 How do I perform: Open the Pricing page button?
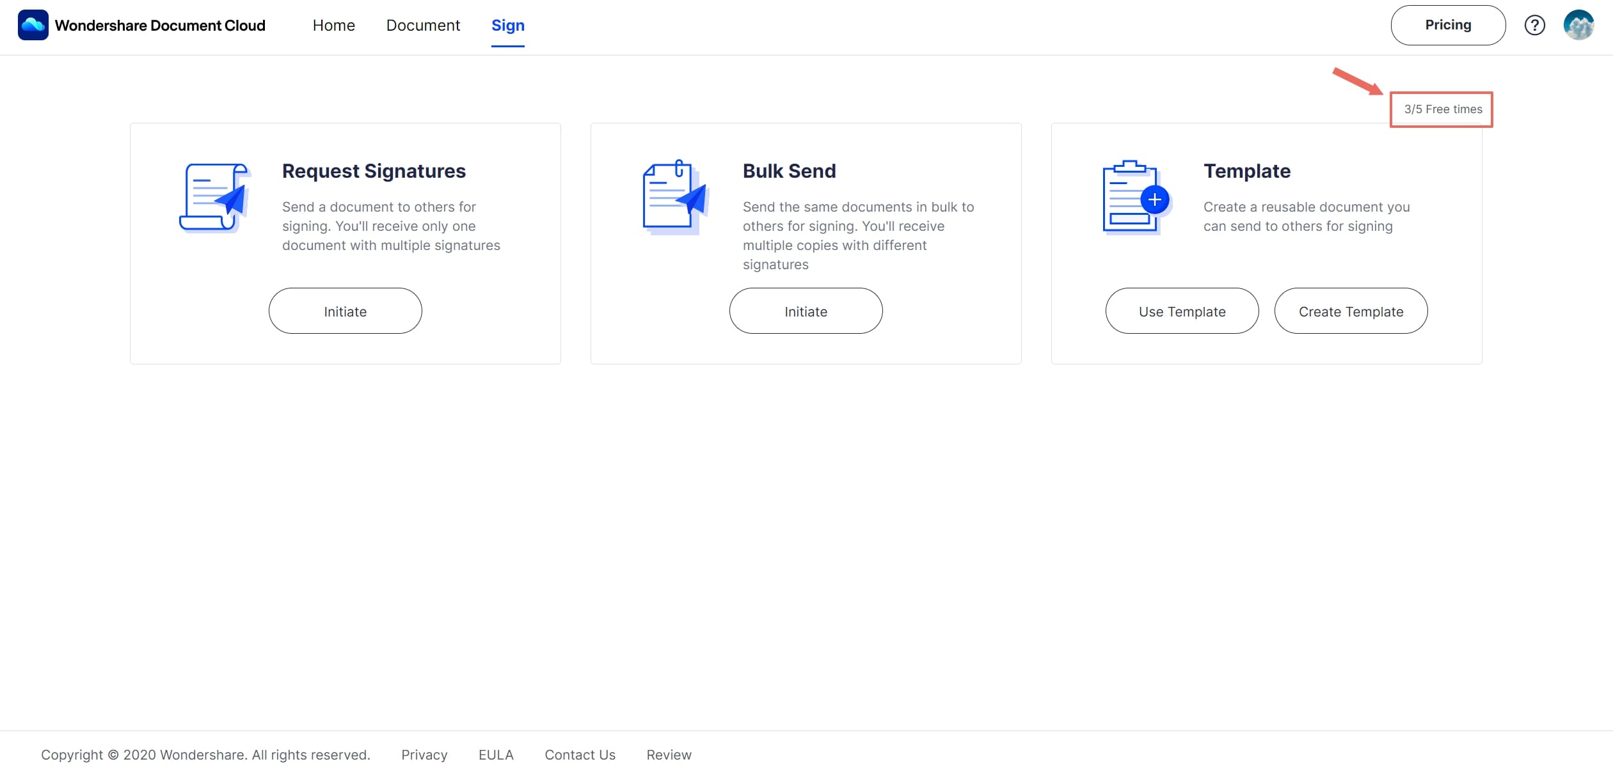(x=1447, y=25)
